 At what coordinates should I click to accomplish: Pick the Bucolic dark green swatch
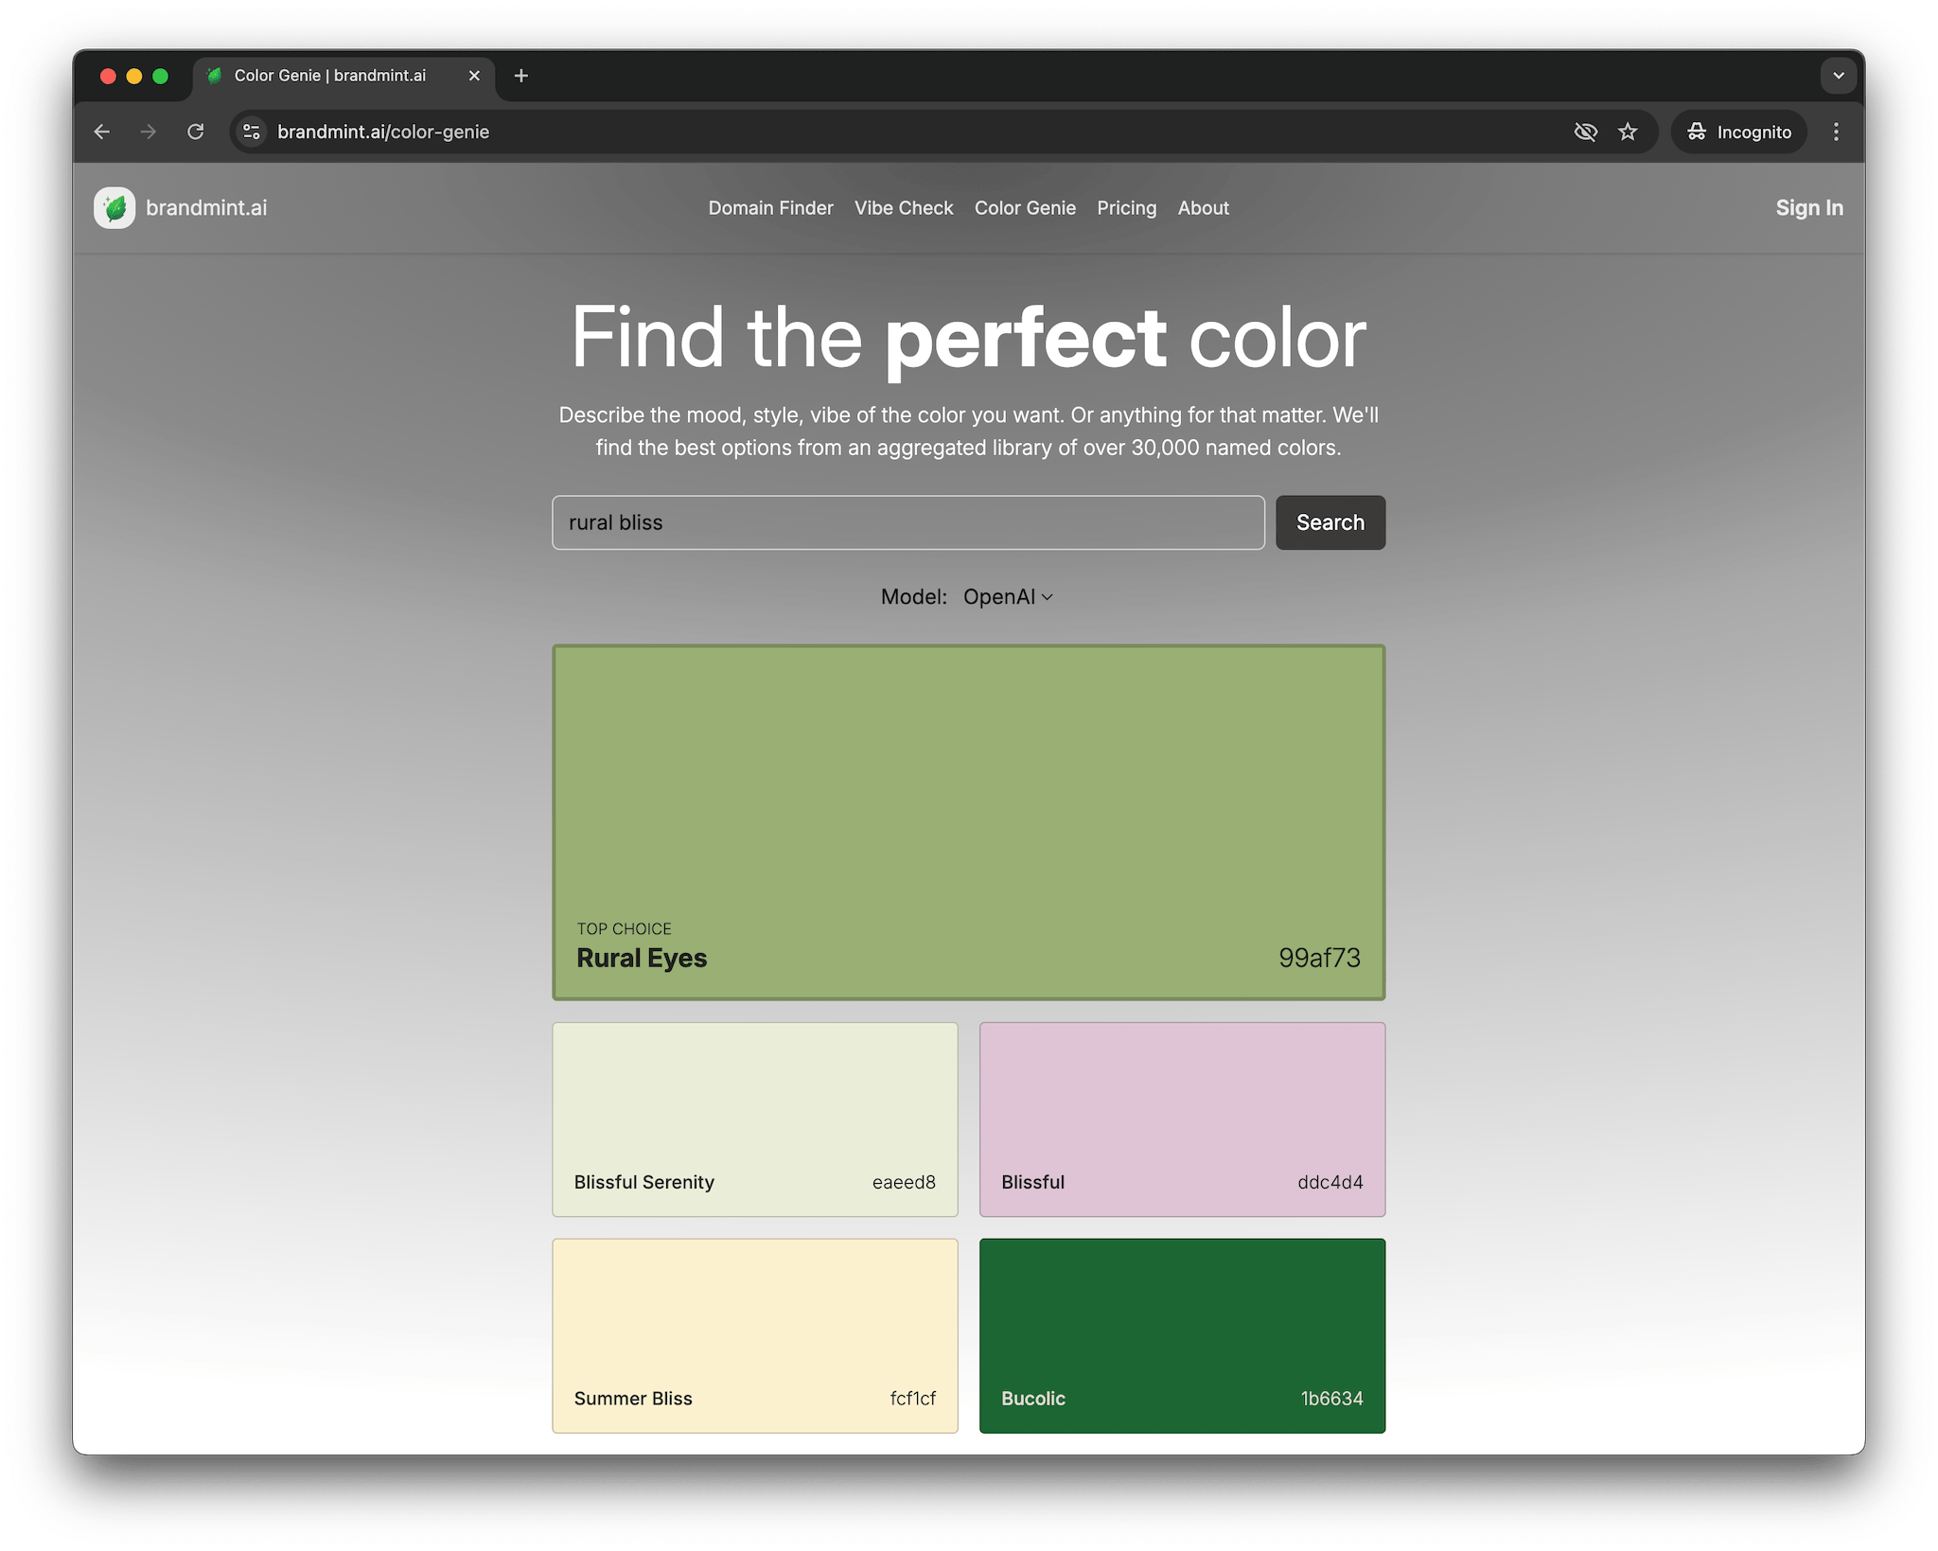[x=1182, y=1334]
